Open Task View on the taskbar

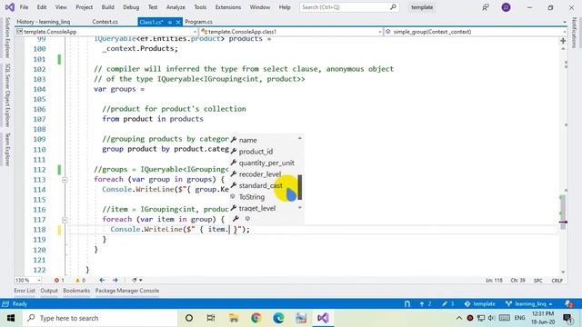coord(211,318)
